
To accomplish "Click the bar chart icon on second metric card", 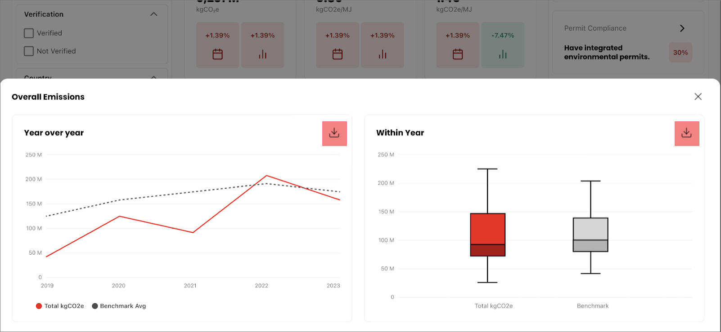I will (383, 53).
